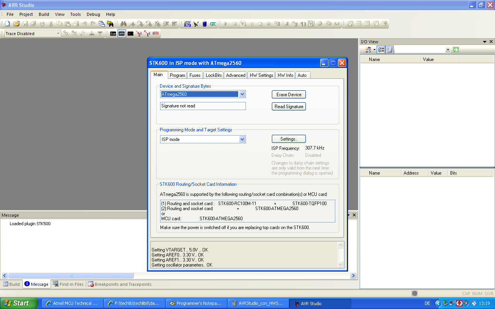Toggle tree view mode in I/O View

381,50
